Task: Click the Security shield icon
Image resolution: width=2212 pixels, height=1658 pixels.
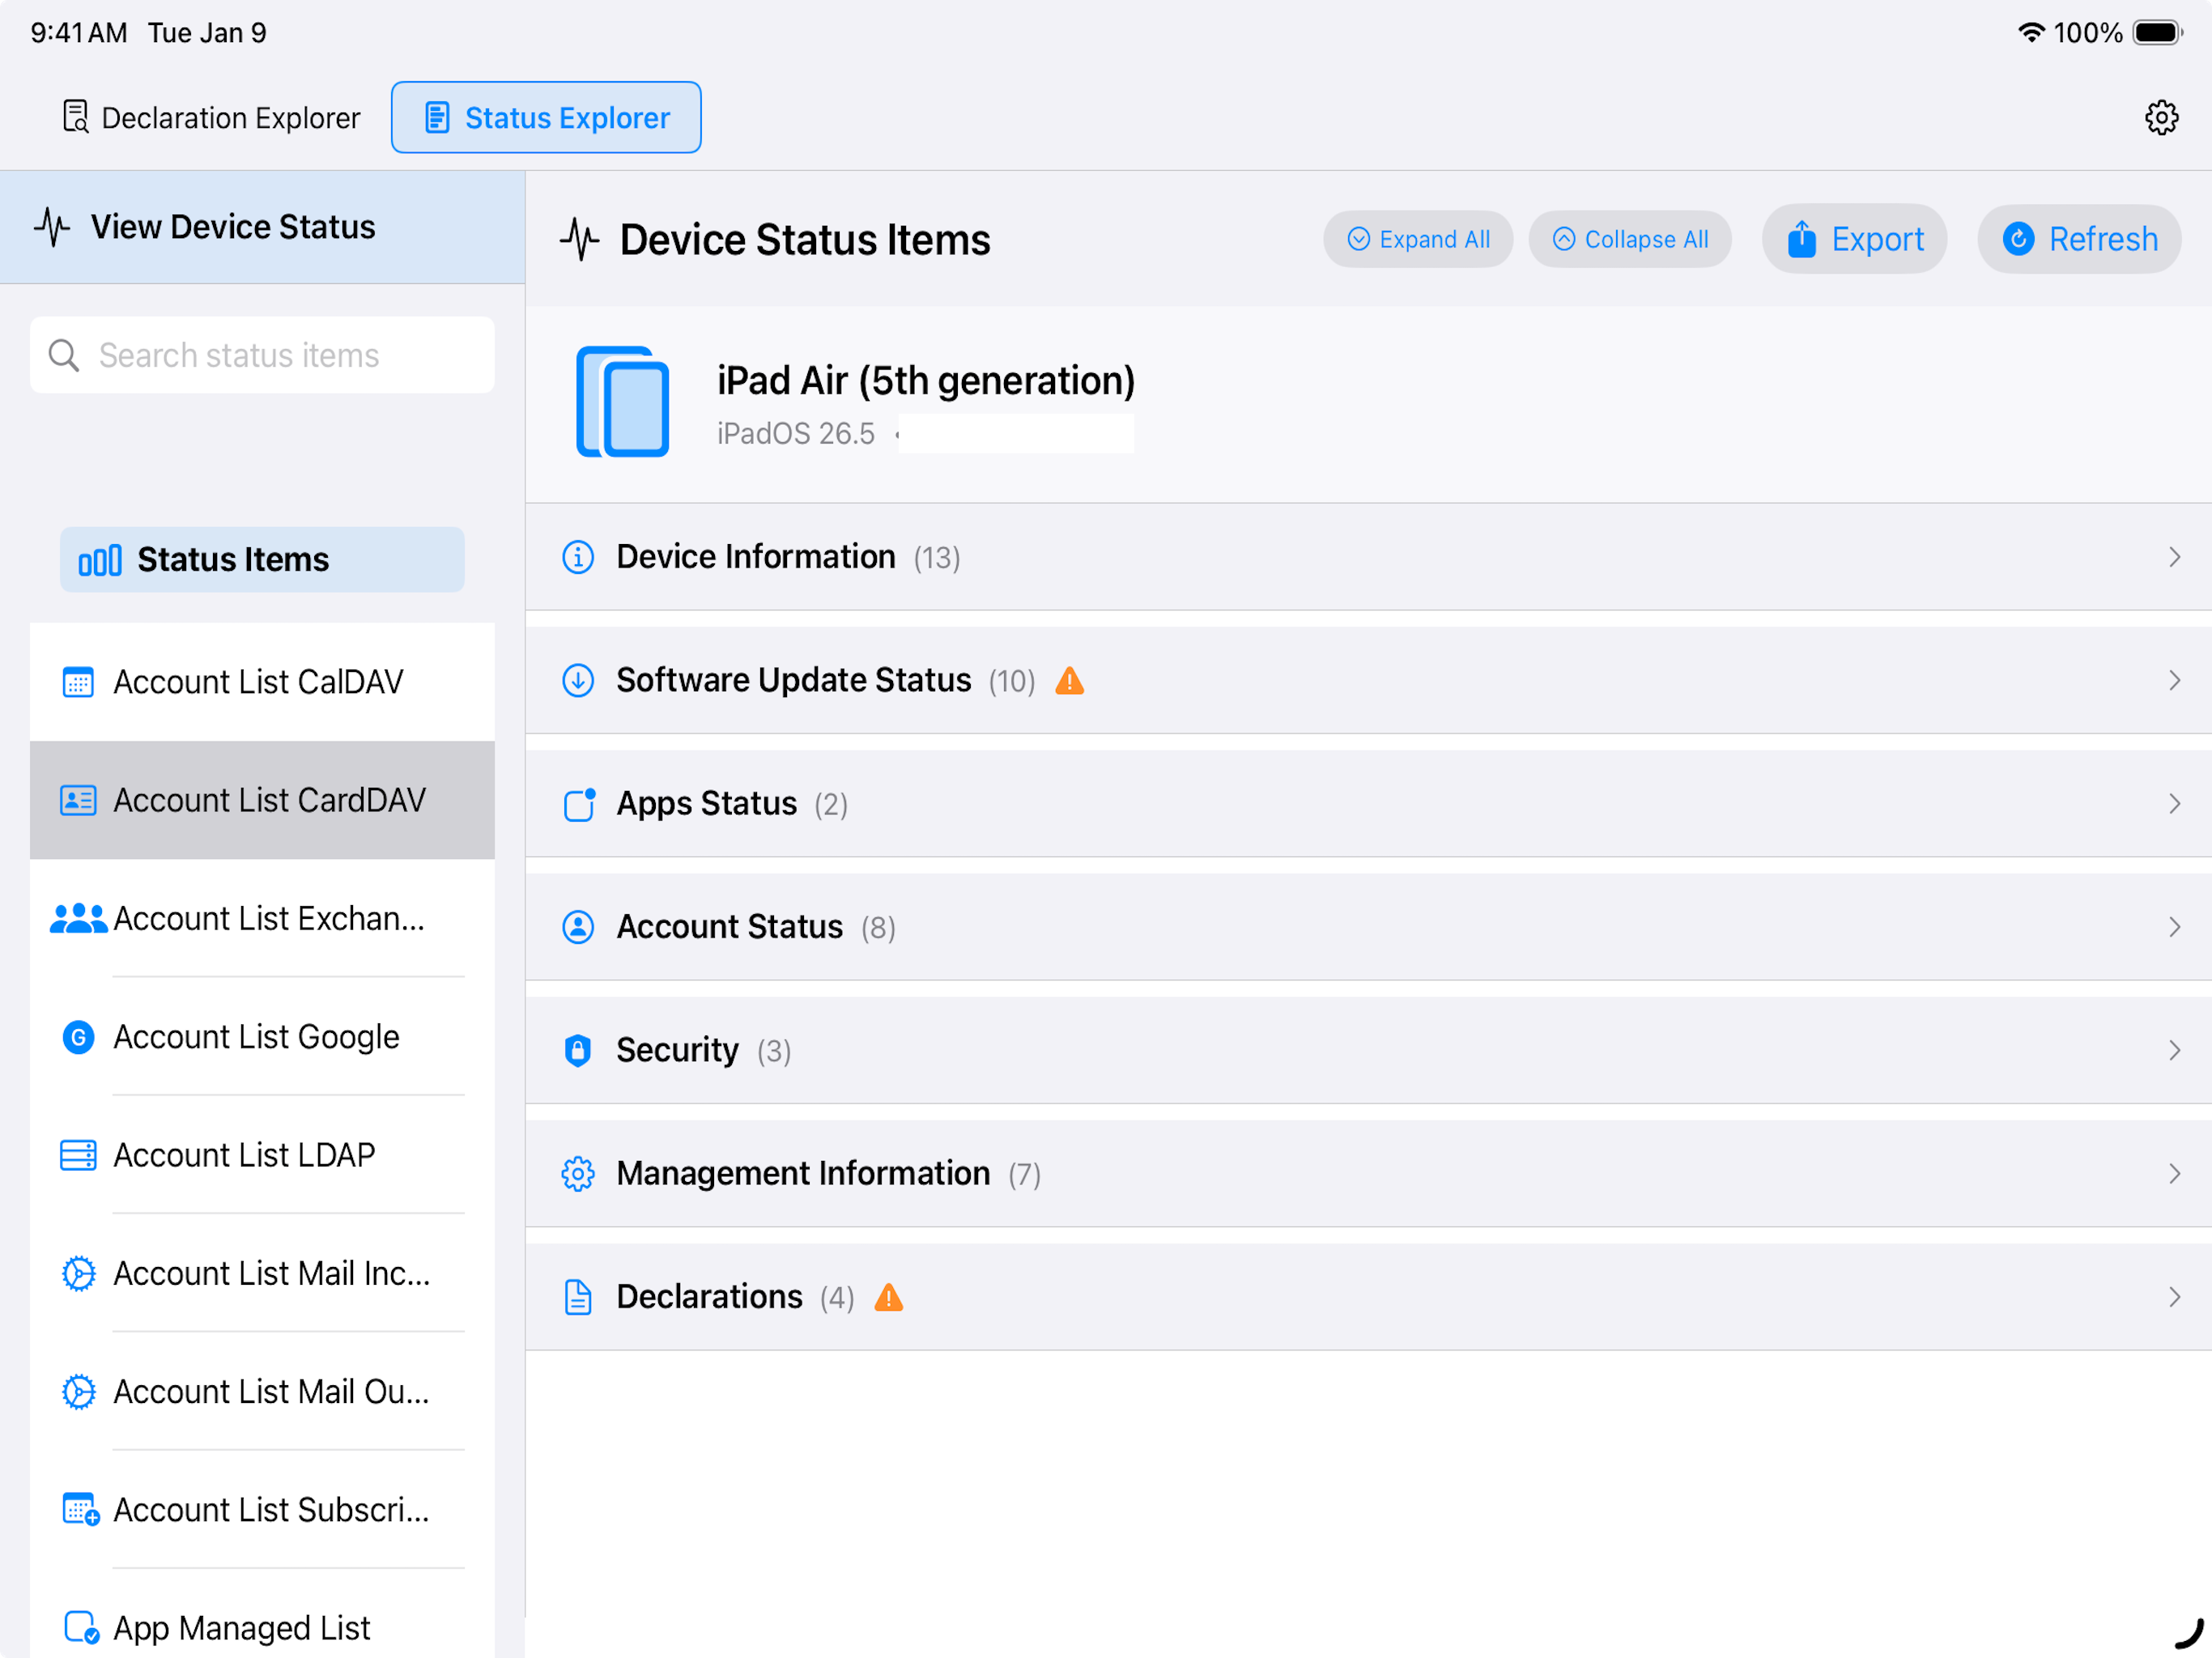Action: tap(578, 1050)
